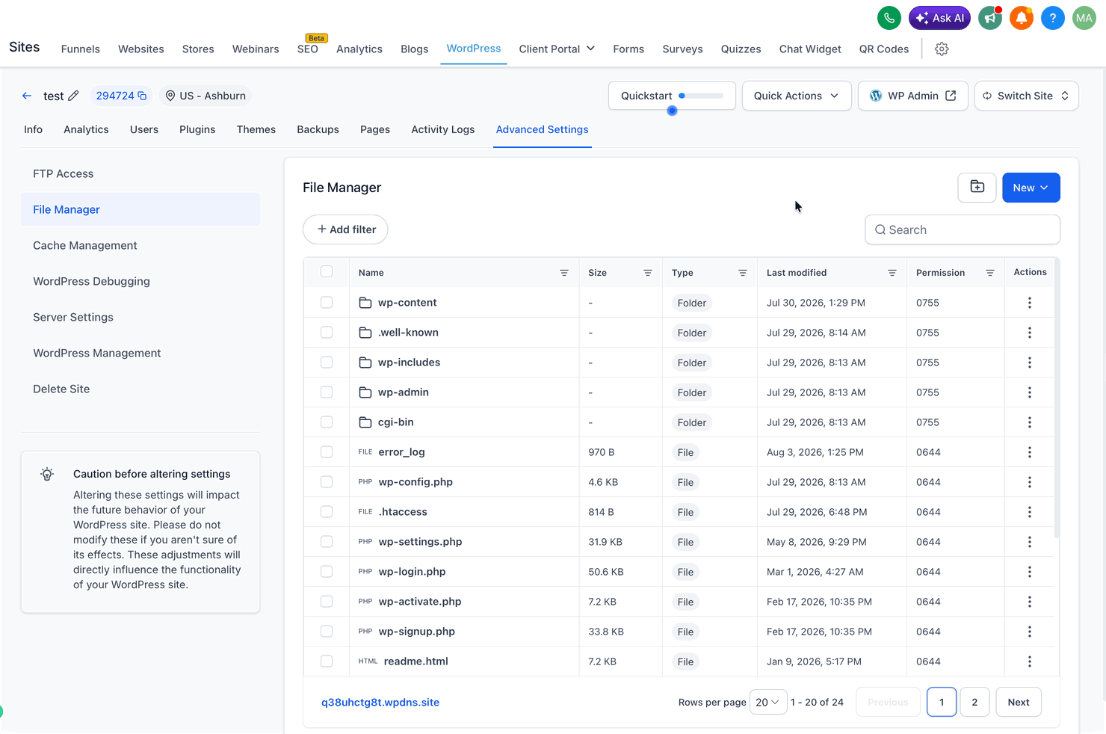This screenshot has width=1106, height=734.
Task: Select the checkbox next to .htaccess
Action: 327,511
